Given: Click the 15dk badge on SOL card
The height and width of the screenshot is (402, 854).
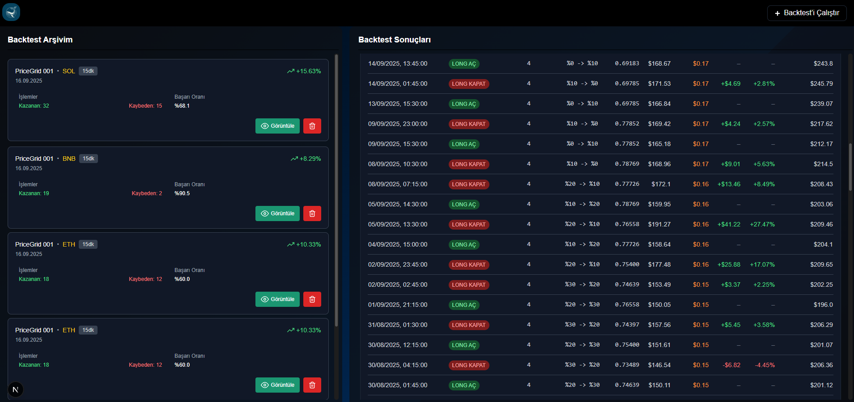Looking at the screenshot, I should click(88, 71).
